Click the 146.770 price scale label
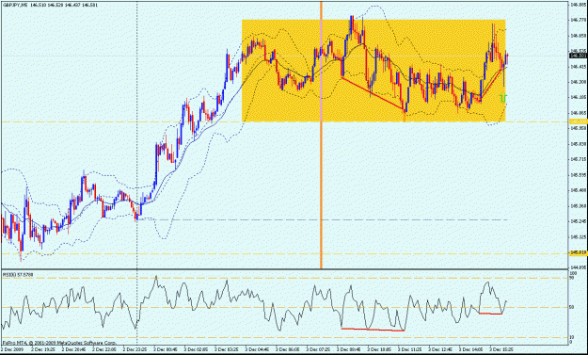 tap(578, 20)
